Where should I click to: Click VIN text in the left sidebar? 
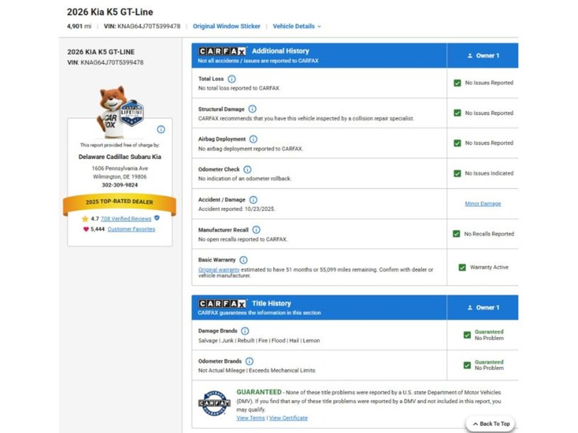106,63
